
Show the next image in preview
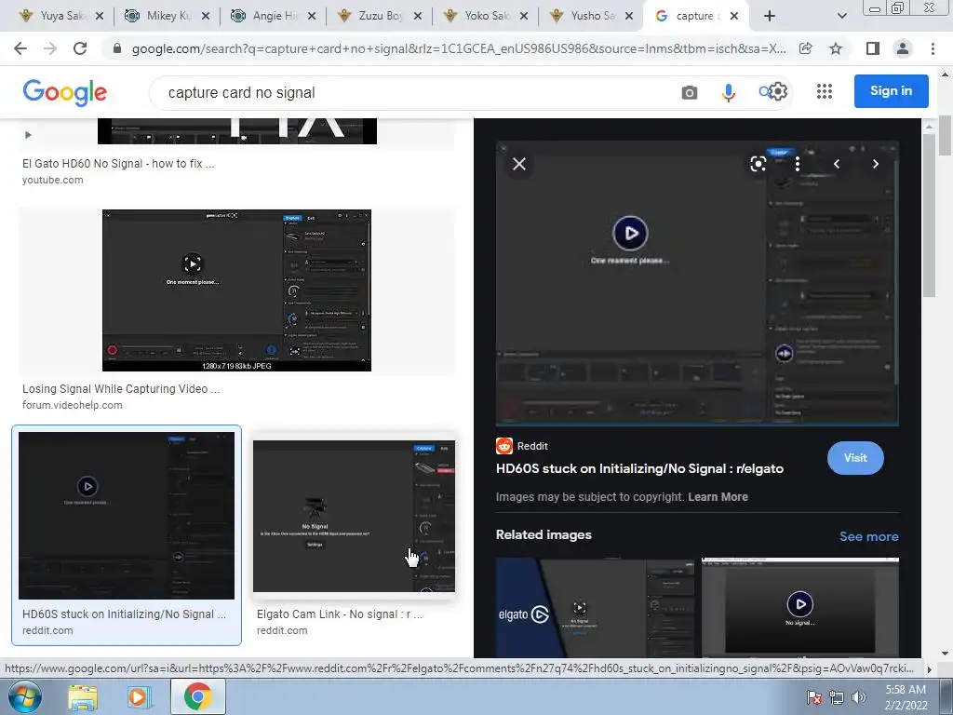coord(875,164)
